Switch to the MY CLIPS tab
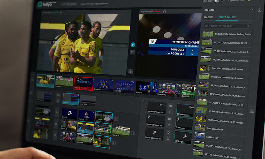 pos(209,17)
